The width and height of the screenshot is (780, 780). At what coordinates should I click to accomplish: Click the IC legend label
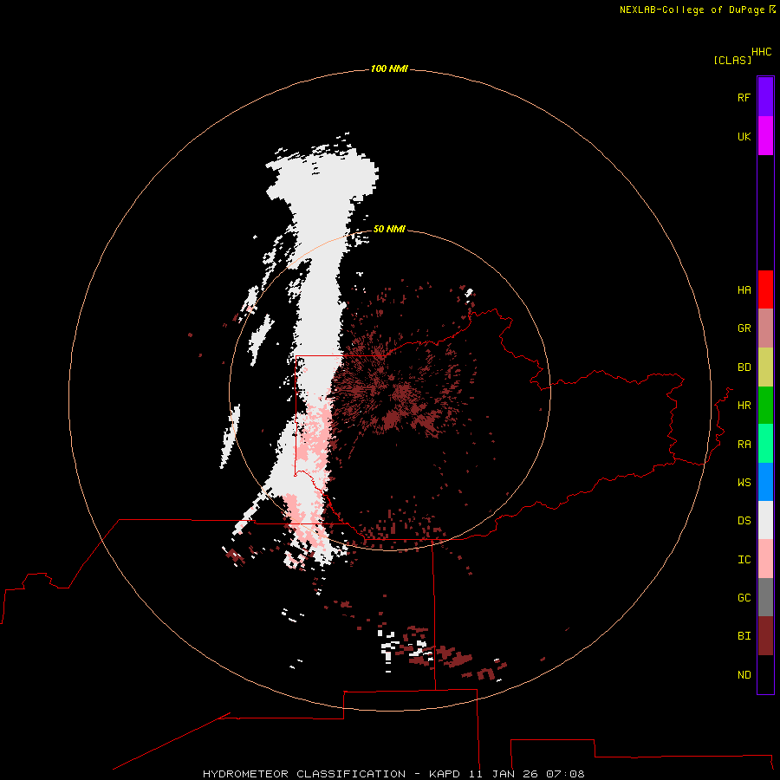click(x=744, y=560)
